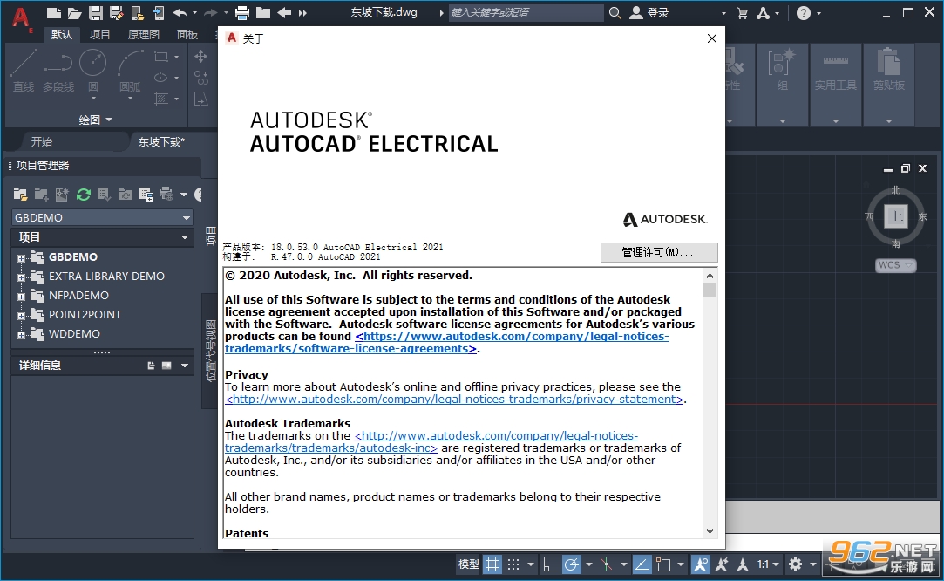
Task: Click the keyword search input field
Action: point(526,13)
